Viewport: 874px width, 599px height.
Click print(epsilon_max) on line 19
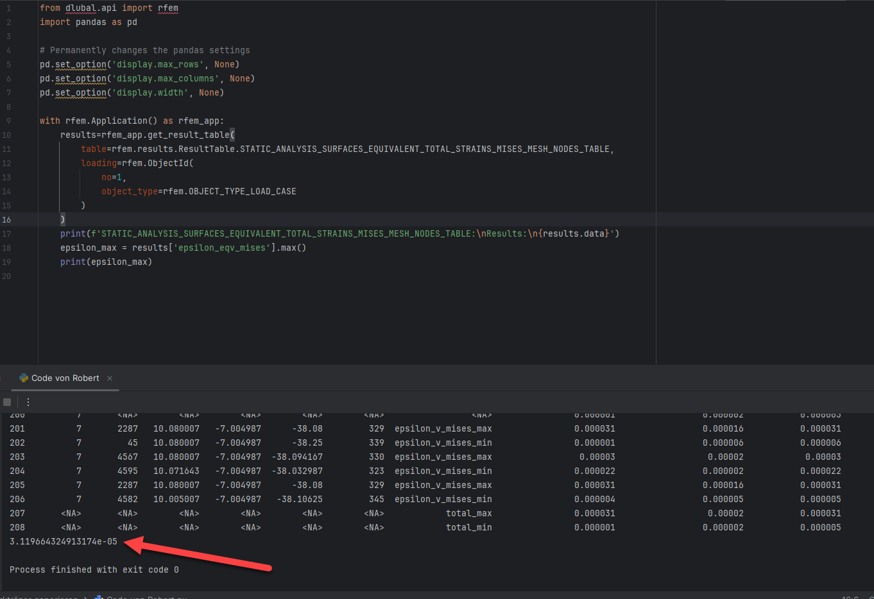106,262
